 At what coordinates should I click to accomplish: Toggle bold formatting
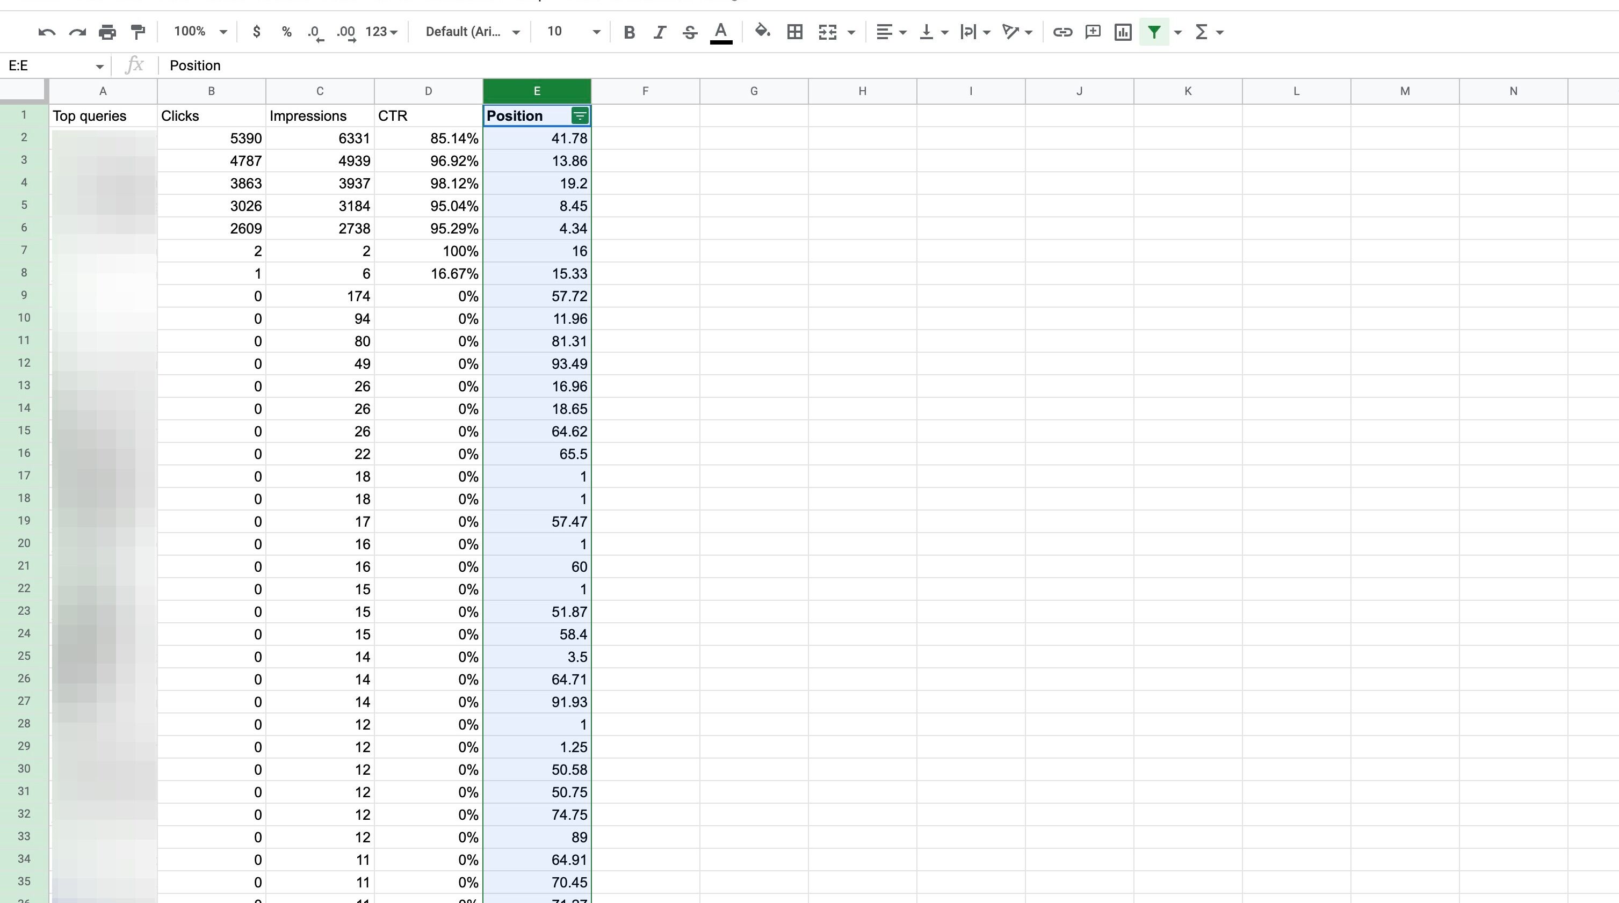(629, 32)
